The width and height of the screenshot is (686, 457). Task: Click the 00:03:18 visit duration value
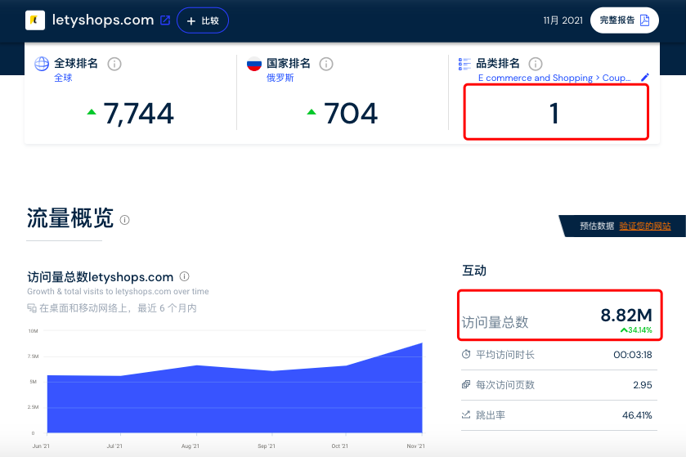coord(633,355)
